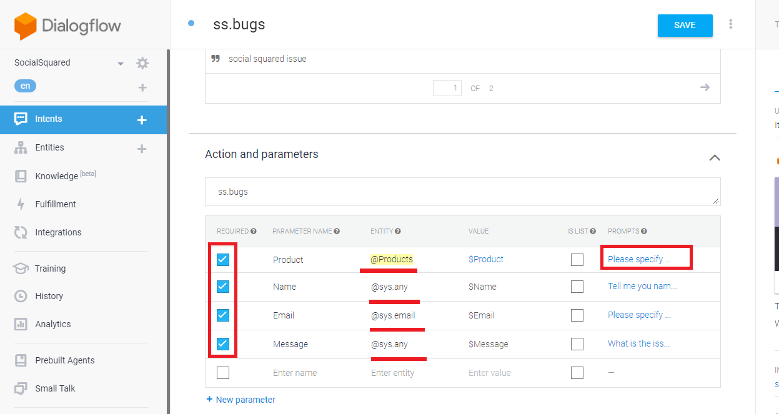Open agent settings gear icon
This screenshot has height=414, width=779.
142,63
